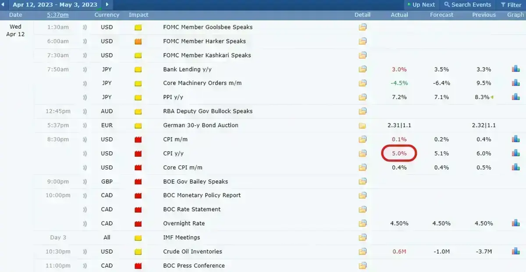Open detail folder for FOMC Member Harker Speaks
526x272 pixels.
(x=363, y=41)
